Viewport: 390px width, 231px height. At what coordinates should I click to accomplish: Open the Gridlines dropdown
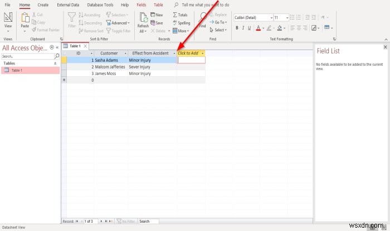(x=315, y=28)
